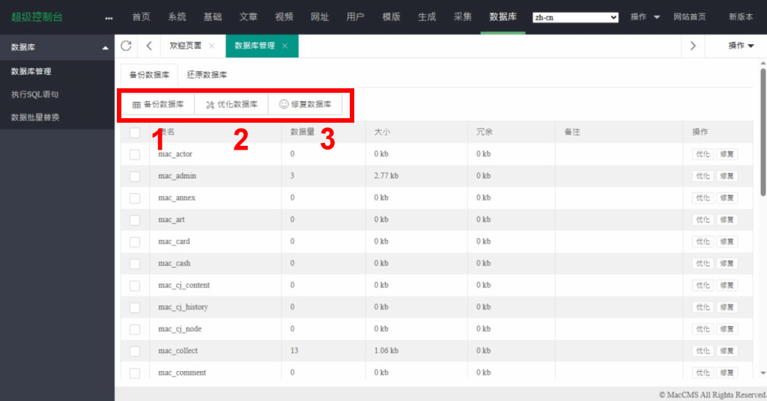Open the zh-cn language dropdown
This screenshot has width=767, height=401.
[575, 17]
